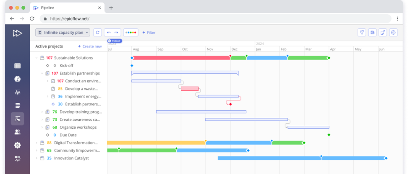The height and width of the screenshot is (174, 408).
Task: Click the 88 priority number for Digital Transformation
Action: [50, 143]
